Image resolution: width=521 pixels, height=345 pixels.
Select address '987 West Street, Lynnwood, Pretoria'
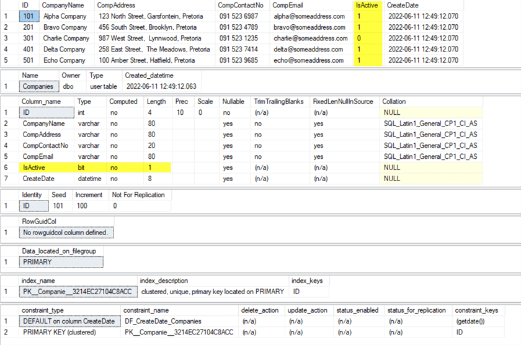pos(150,38)
